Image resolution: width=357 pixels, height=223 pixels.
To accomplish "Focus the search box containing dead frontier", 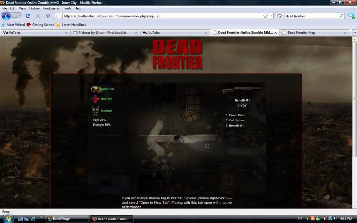I will pyautogui.click(x=311, y=16).
